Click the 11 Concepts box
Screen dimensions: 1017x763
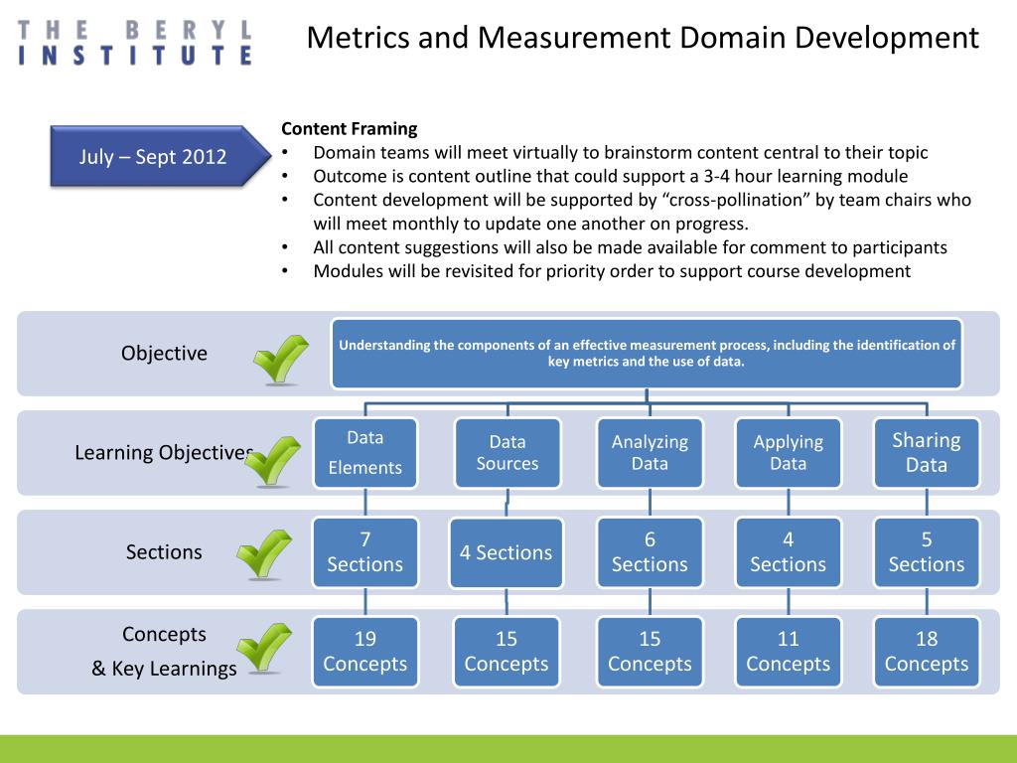[788, 652]
